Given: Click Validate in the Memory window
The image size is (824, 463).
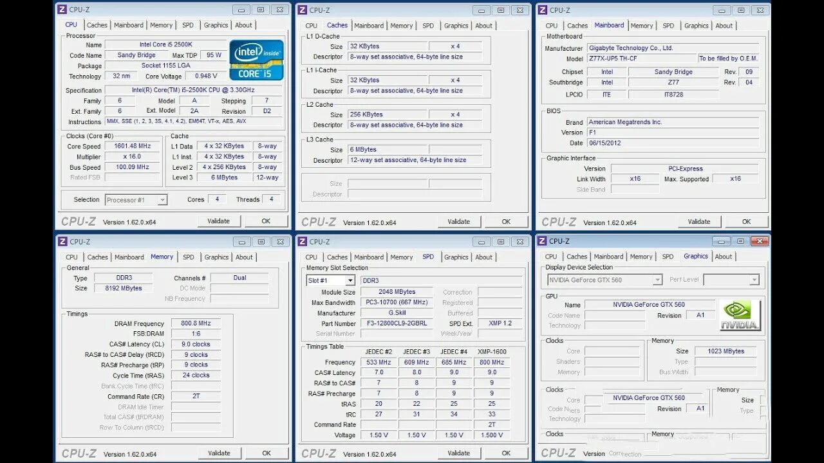Looking at the screenshot, I should [219, 453].
